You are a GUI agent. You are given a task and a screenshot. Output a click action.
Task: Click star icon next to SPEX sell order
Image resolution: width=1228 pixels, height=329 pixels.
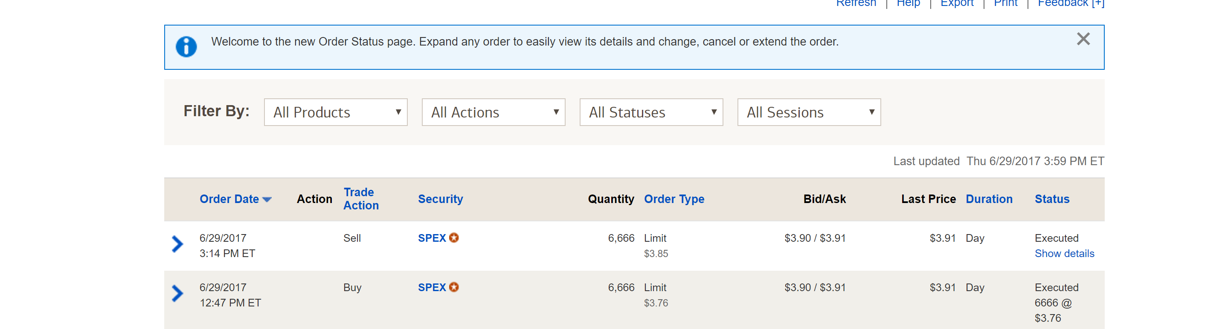click(x=454, y=238)
